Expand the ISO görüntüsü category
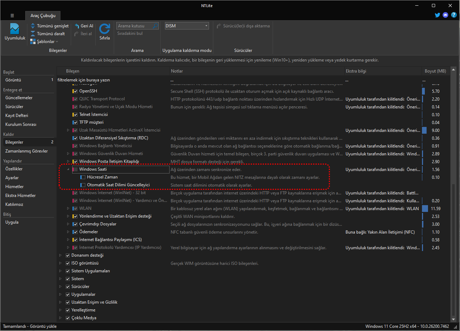Viewport: 460px width, 331px height. coord(60,263)
